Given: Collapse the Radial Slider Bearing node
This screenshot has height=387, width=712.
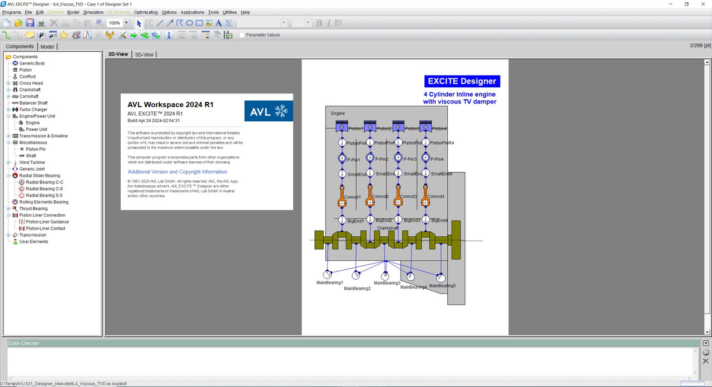Looking at the screenshot, I should pos(8,176).
